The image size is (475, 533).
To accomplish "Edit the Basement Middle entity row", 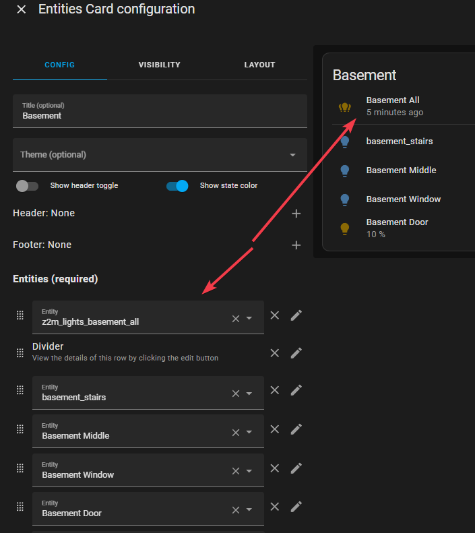I will click(x=296, y=429).
